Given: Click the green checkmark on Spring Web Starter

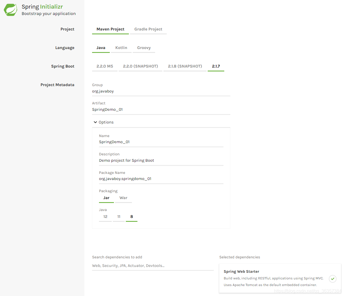Looking at the screenshot, I should tap(333, 279).
